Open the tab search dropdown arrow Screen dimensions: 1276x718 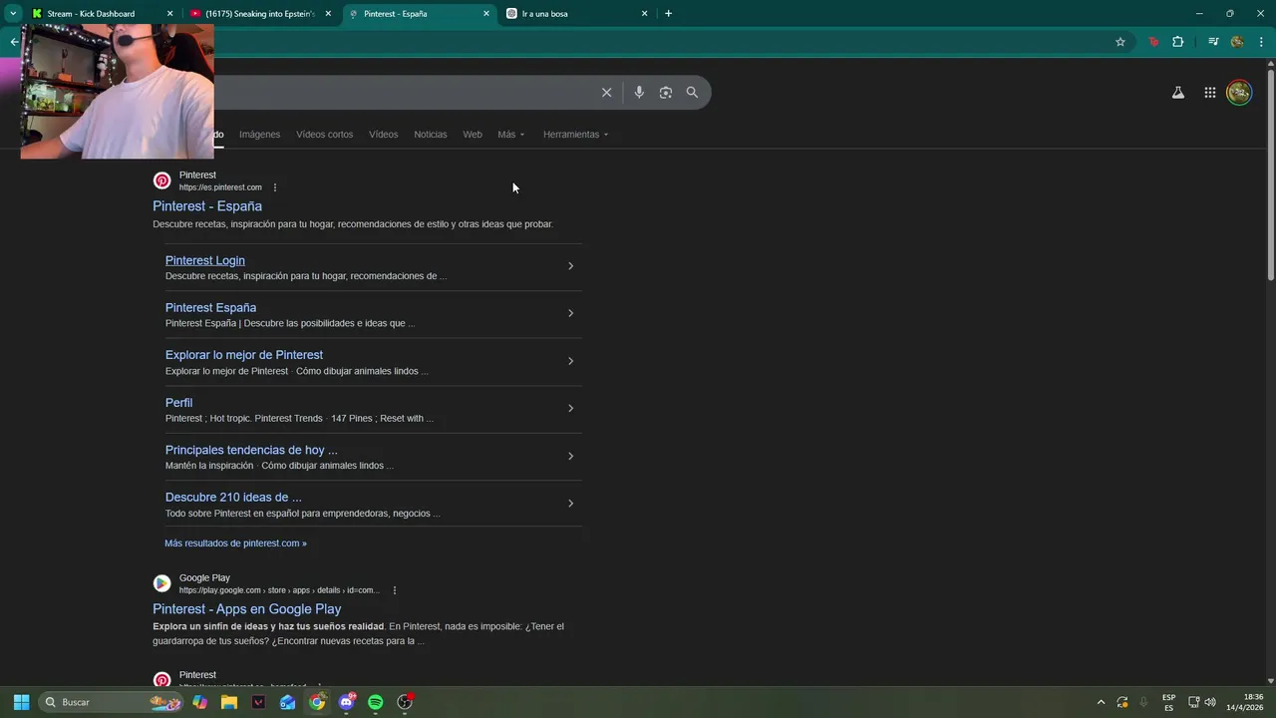click(13, 14)
